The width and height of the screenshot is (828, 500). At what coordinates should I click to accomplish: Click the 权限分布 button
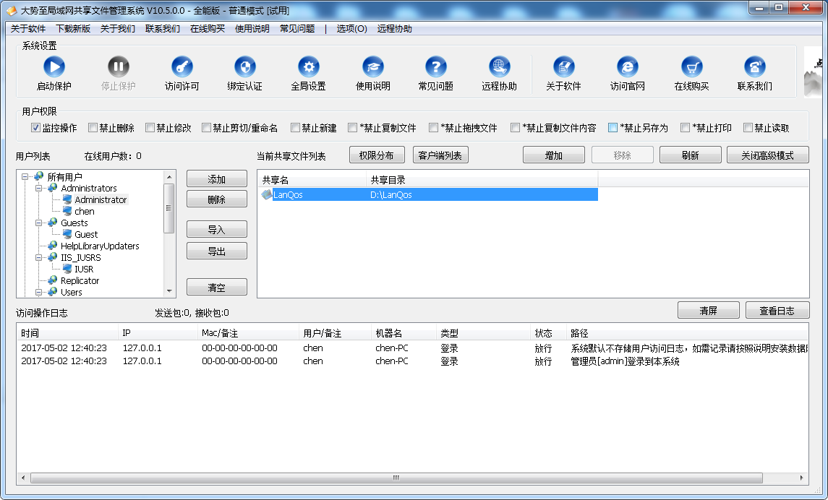tap(377, 155)
